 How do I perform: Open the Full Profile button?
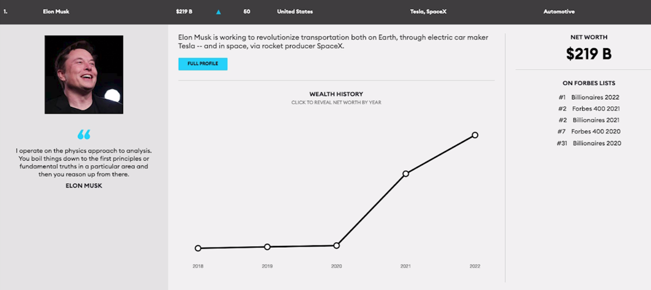[x=203, y=64]
